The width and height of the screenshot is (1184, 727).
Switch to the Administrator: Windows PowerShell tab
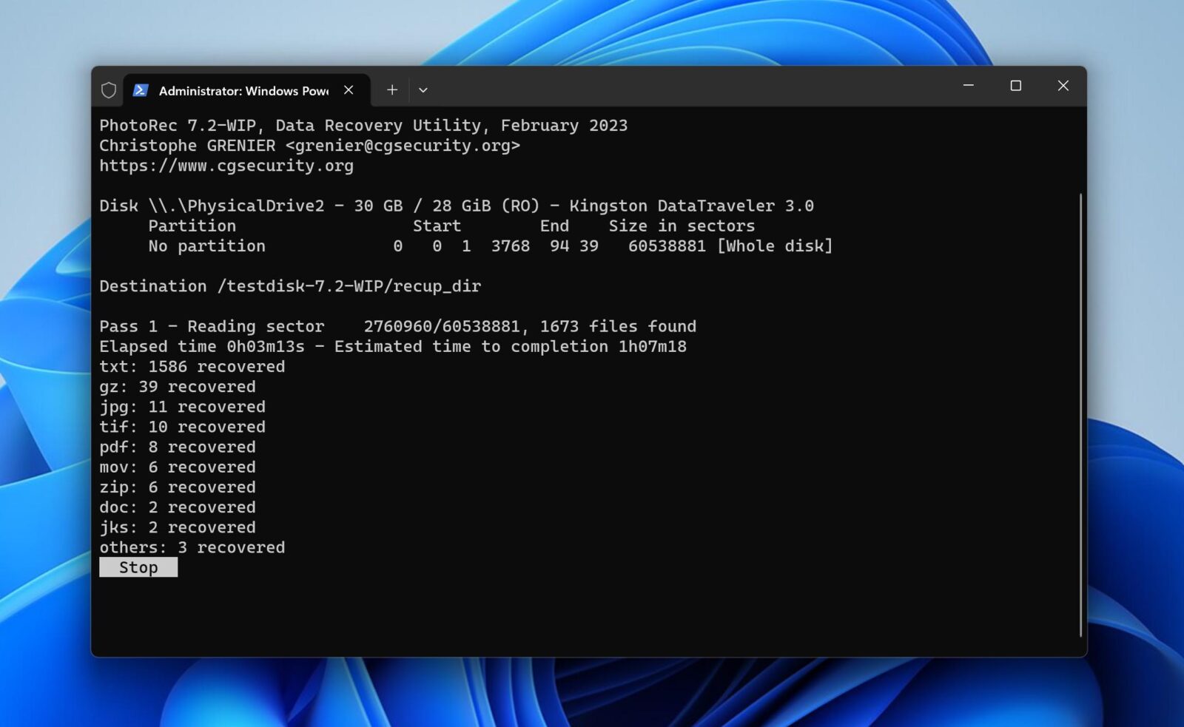244,91
